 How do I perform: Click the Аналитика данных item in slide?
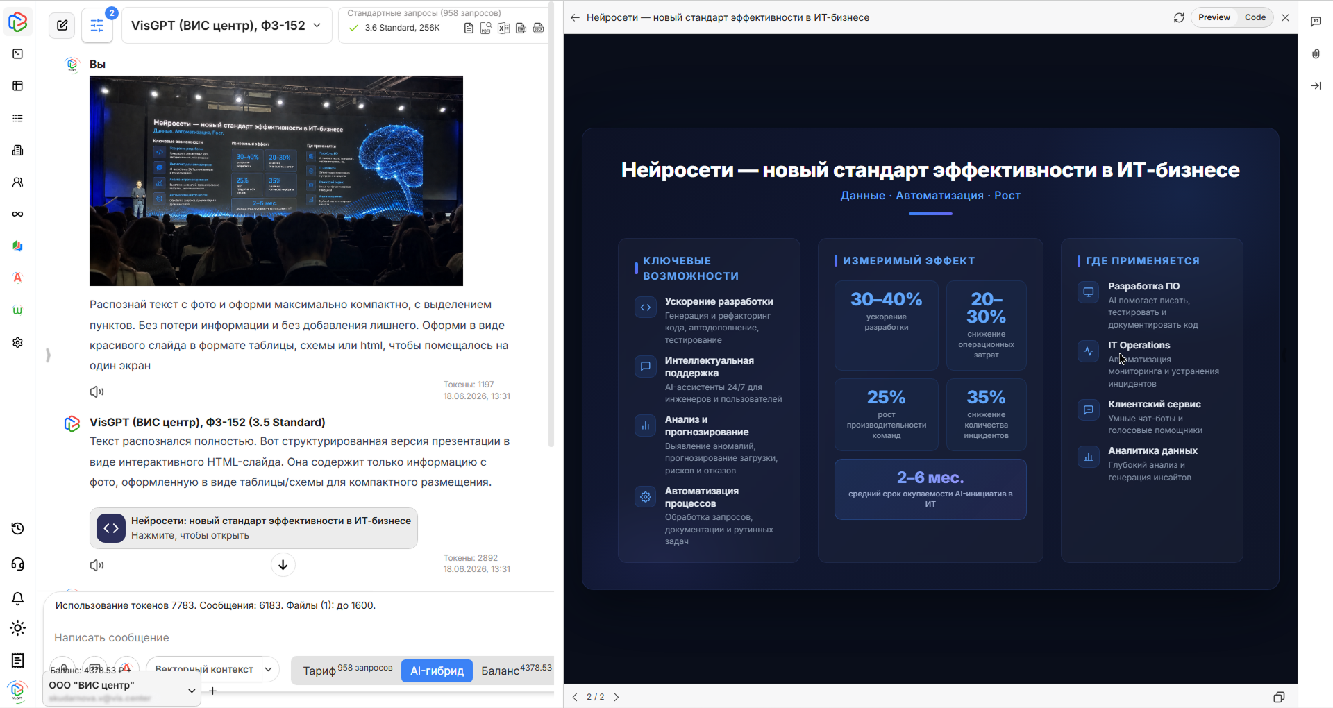click(1152, 464)
